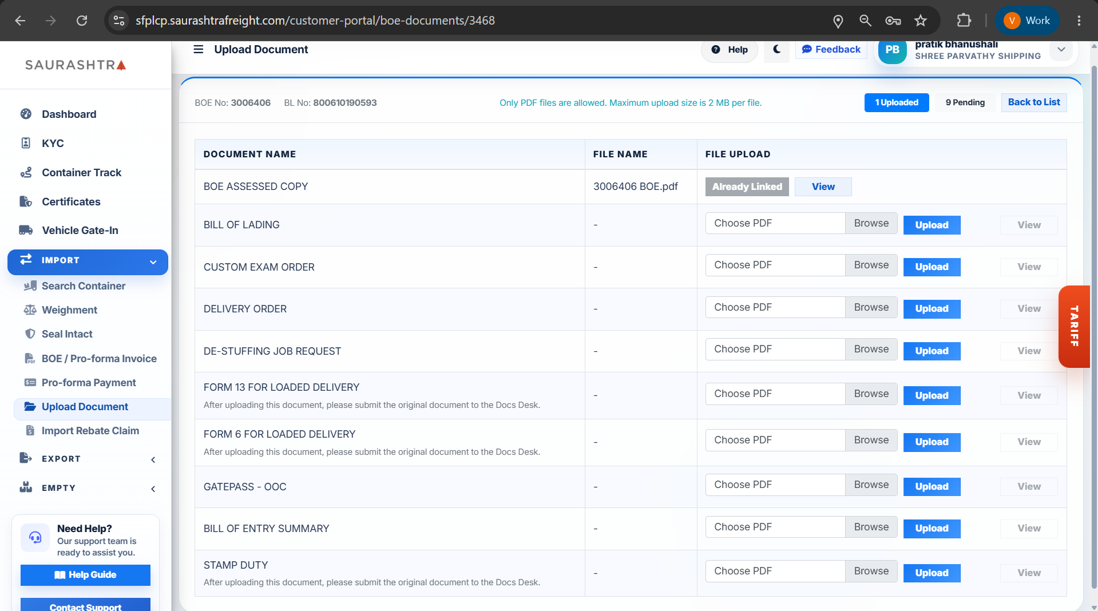
Task: Select file name 3006406 BOE.pdf
Action: pos(635,187)
